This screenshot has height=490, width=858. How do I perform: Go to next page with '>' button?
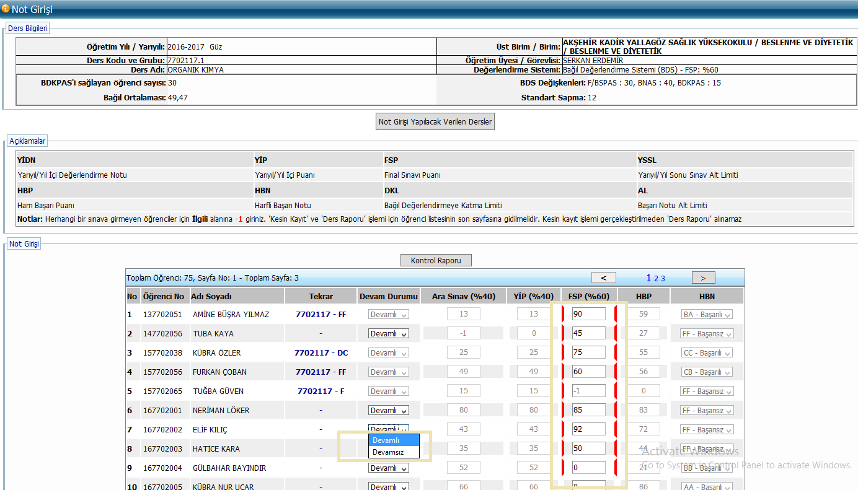coord(703,278)
